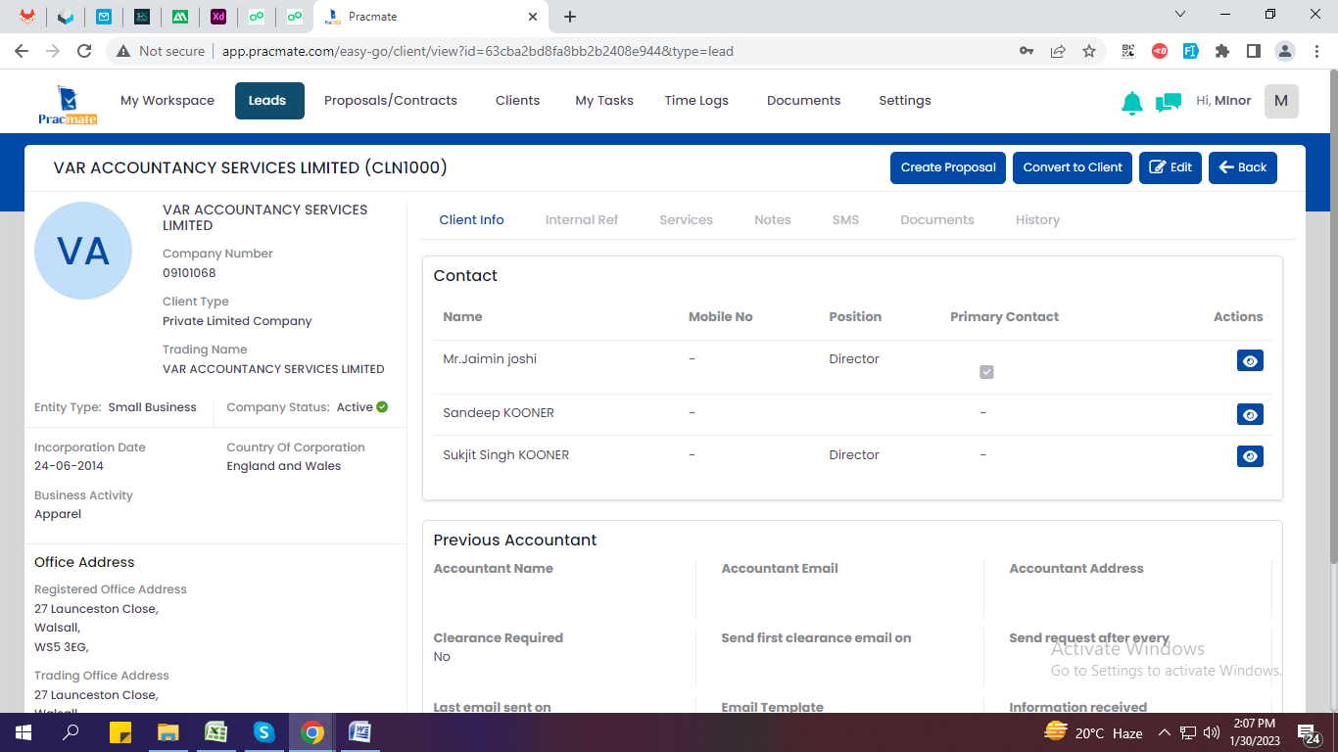Show hidden system tray icons

[x=1165, y=732]
